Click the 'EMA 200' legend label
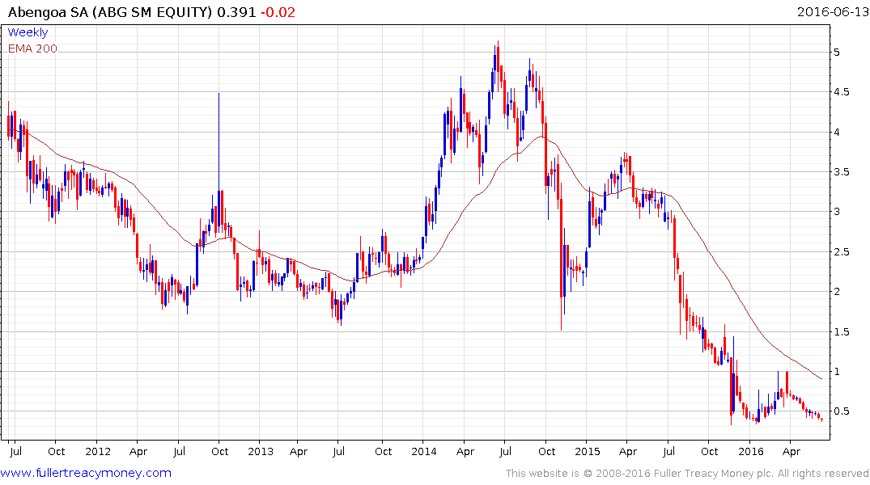Viewport: 870px width, 485px height. pyautogui.click(x=32, y=48)
